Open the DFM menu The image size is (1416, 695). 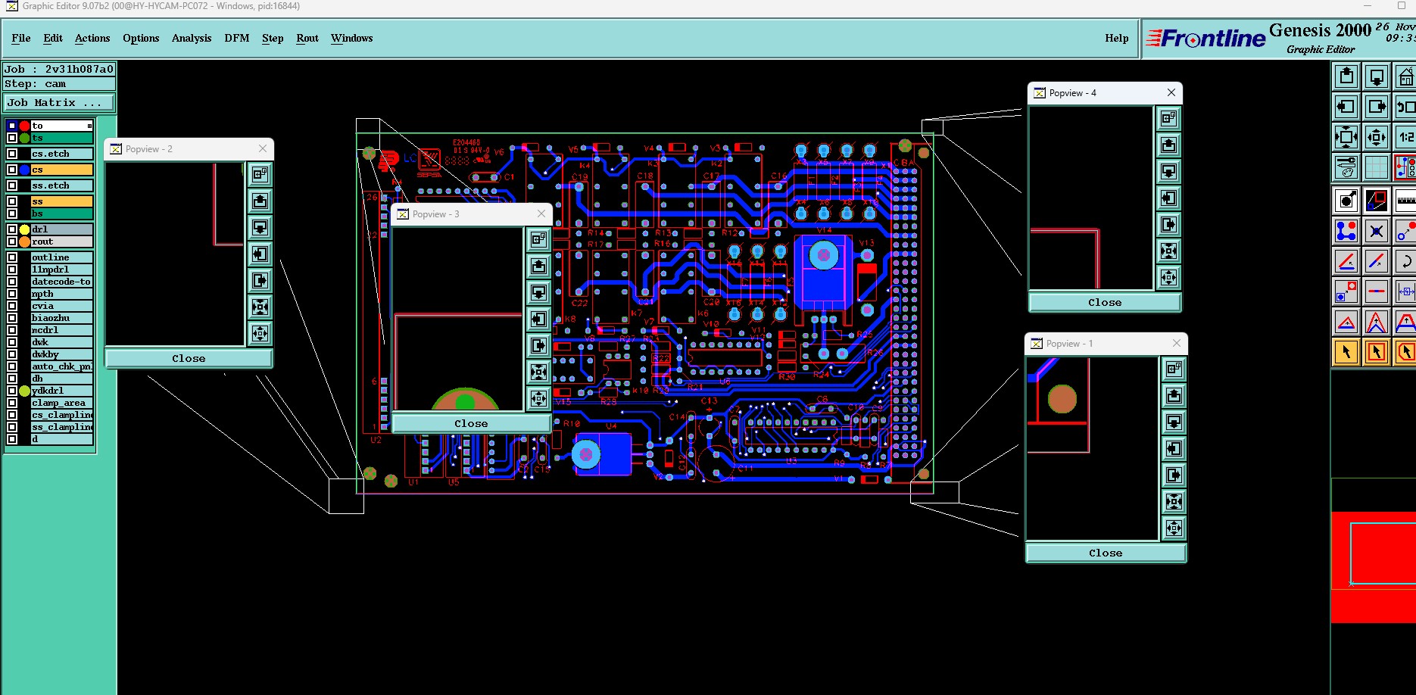point(237,38)
